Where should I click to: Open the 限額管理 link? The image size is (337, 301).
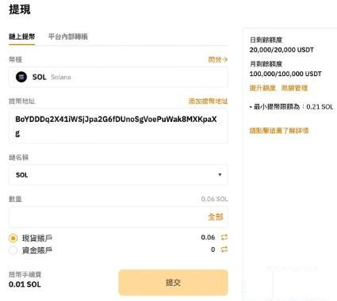point(294,88)
